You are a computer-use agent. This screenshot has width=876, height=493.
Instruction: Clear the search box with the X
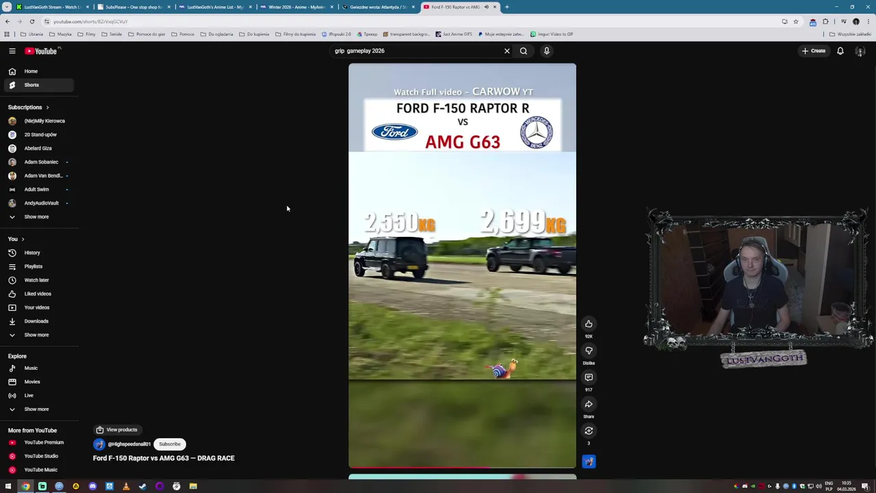[507, 51]
